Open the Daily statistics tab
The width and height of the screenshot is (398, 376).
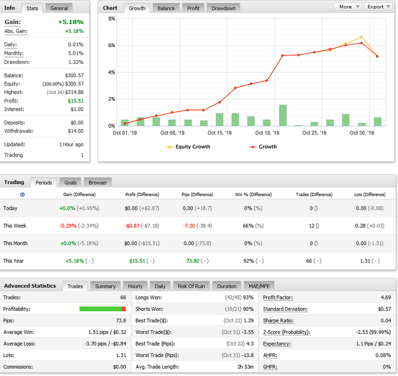160,286
